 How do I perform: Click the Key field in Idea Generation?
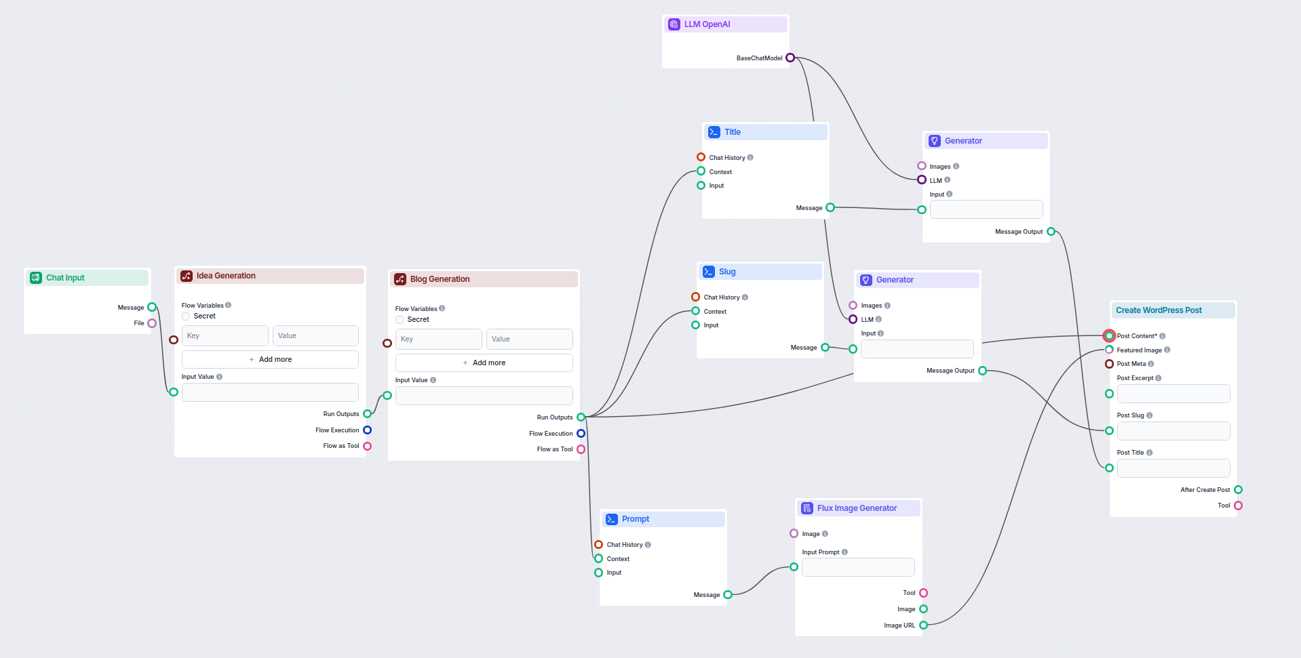click(x=225, y=335)
